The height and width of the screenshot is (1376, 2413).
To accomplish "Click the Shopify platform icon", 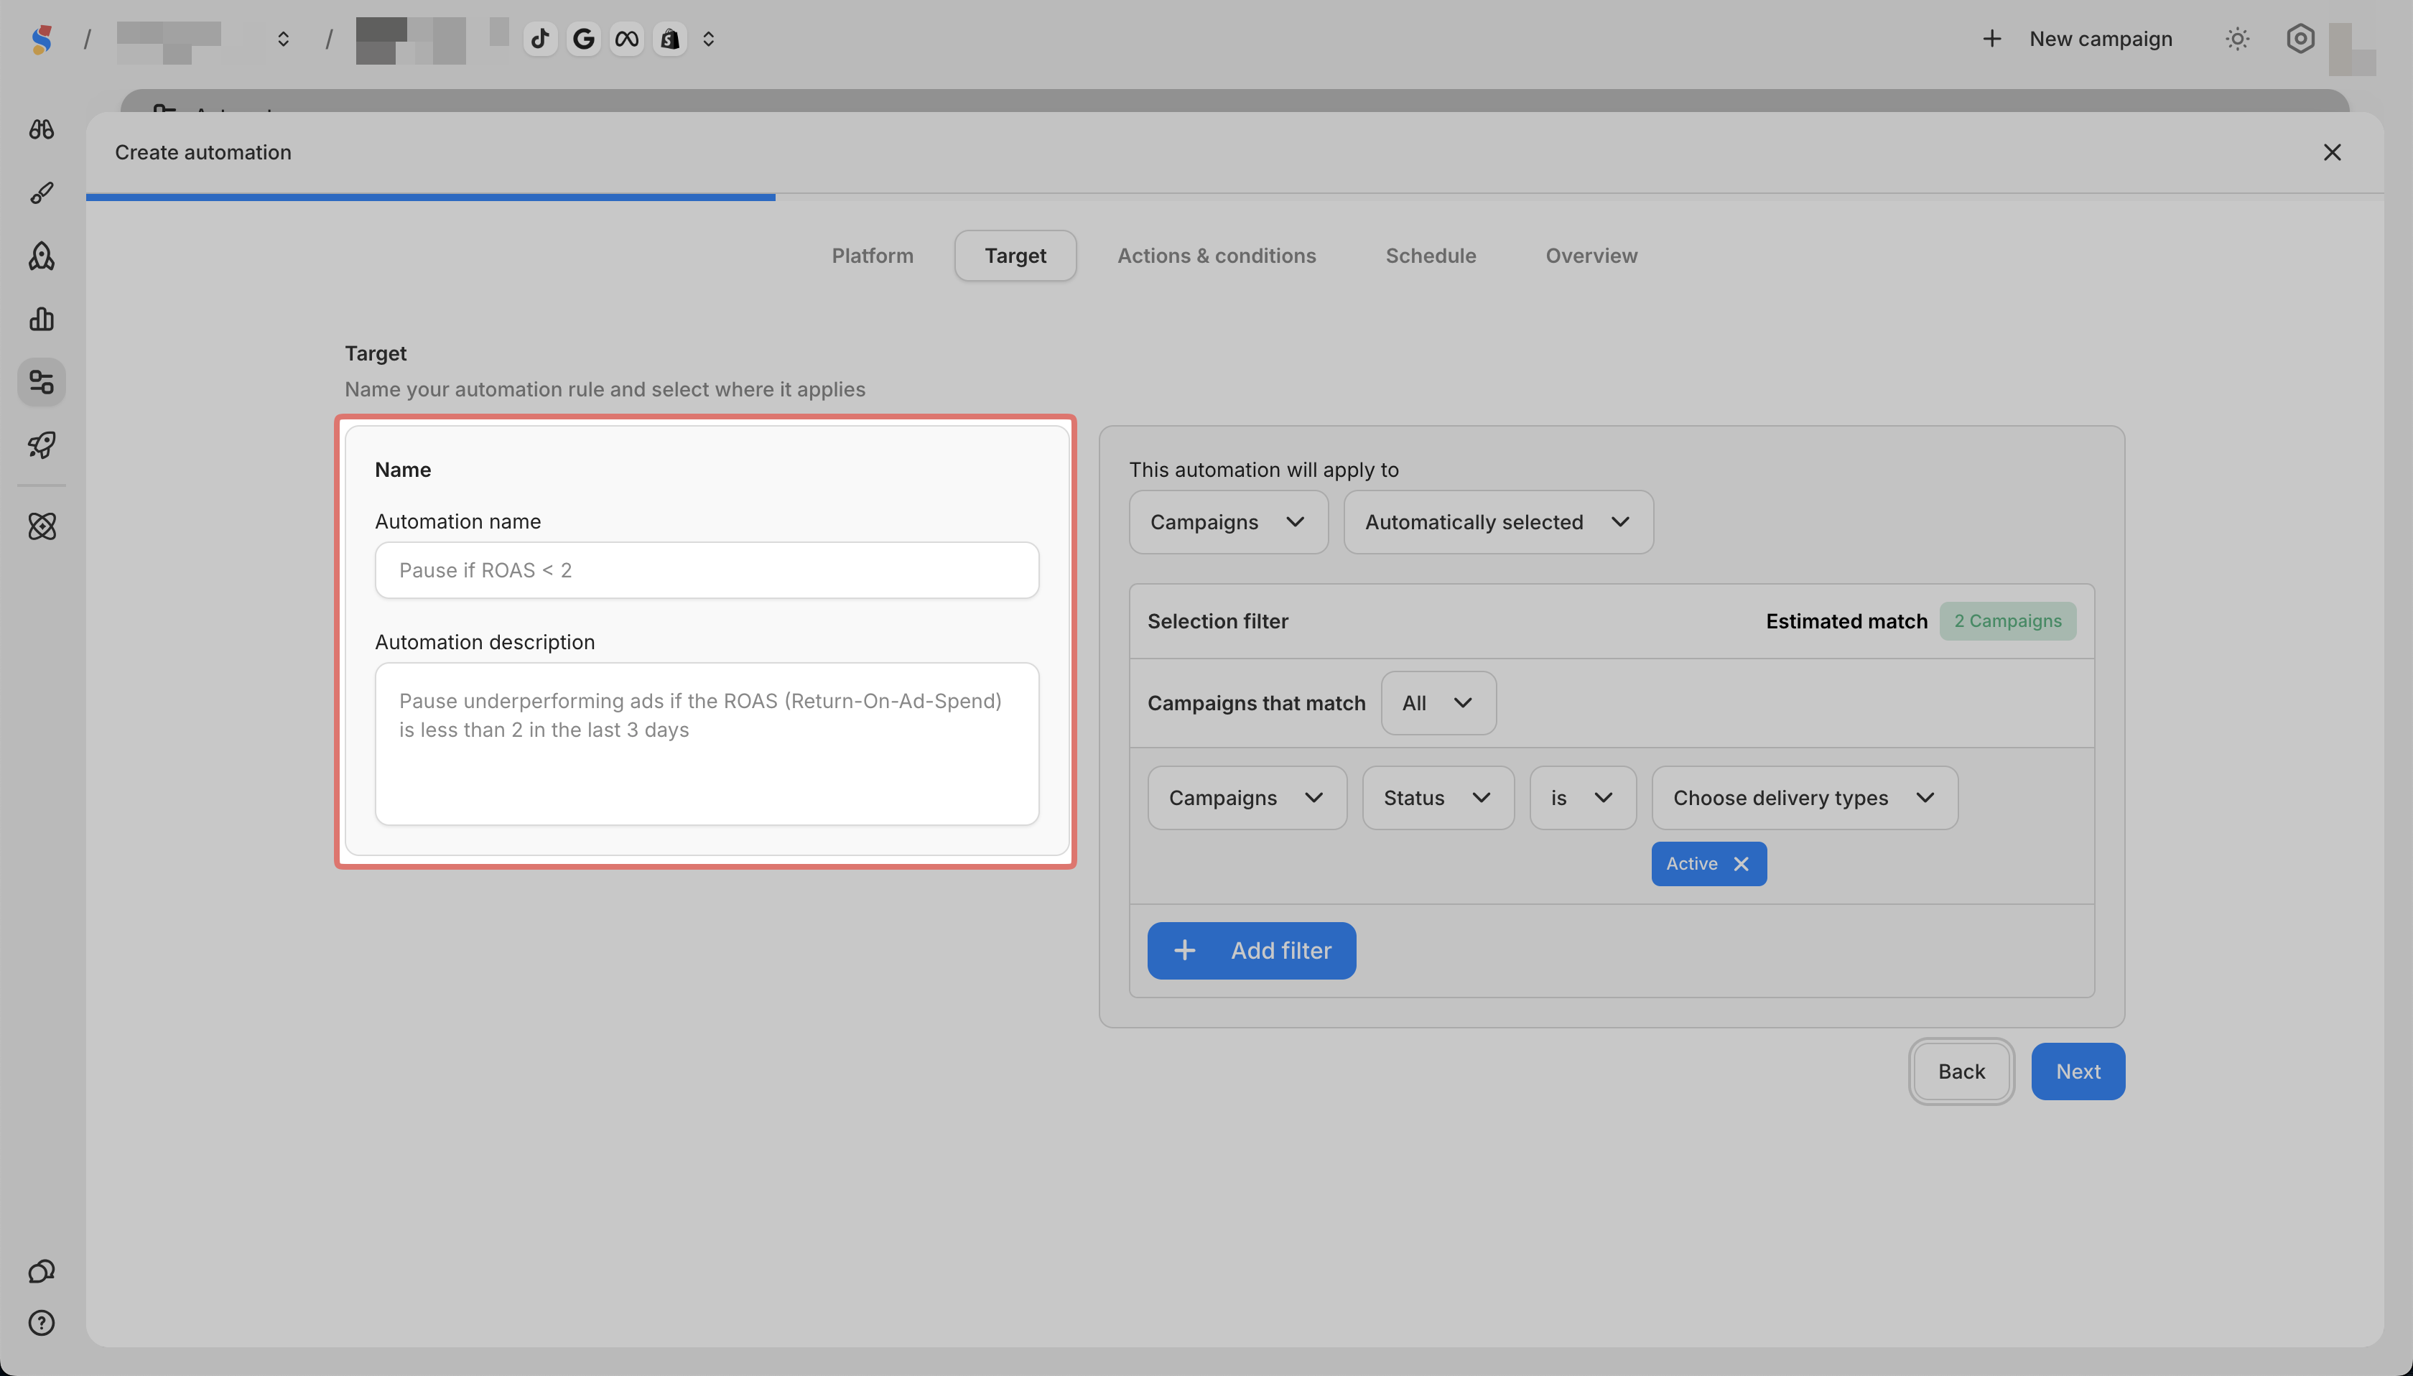I will click(x=670, y=39).
